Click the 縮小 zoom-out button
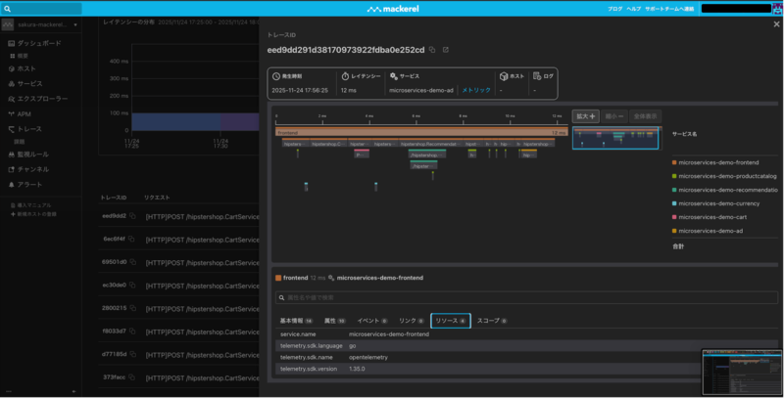This screenshot has height=398, width=784. [614, 116]
